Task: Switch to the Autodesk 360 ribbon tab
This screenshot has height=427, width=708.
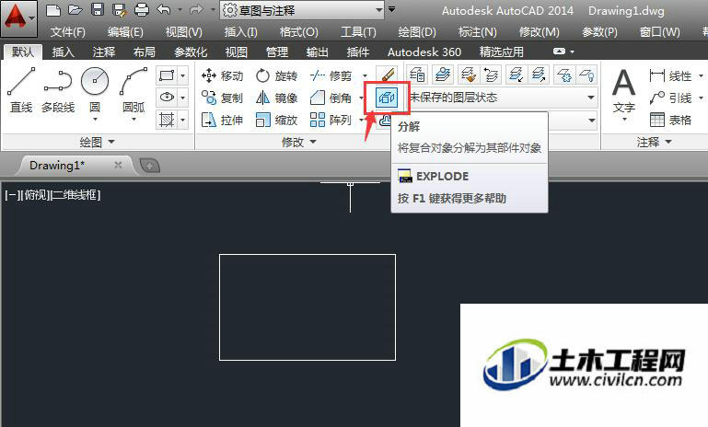Action: pyautogui.click(x=424, y=52)
